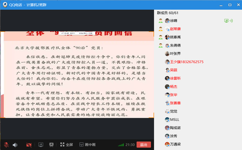The width and height of the screenshot is (242, 150).
Task: Unmute the microphone in the call toolbar
Action: [x=6, y=144]
